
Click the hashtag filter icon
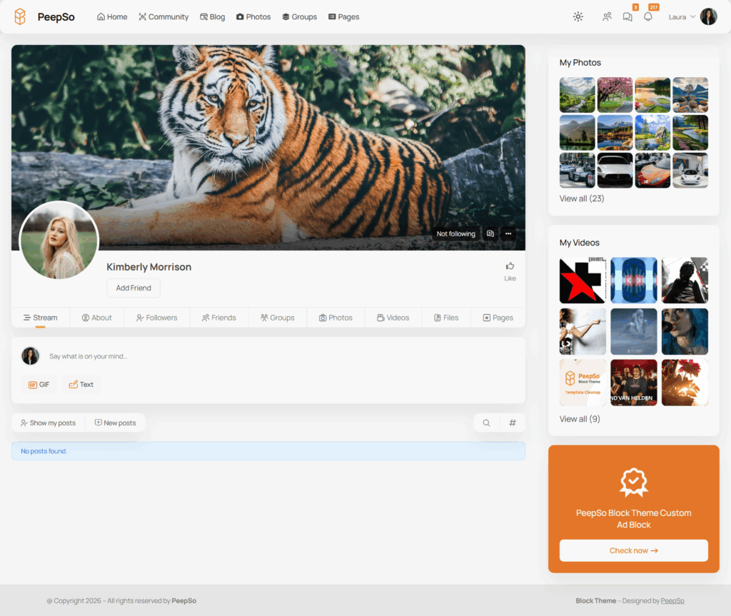(513, 423)
